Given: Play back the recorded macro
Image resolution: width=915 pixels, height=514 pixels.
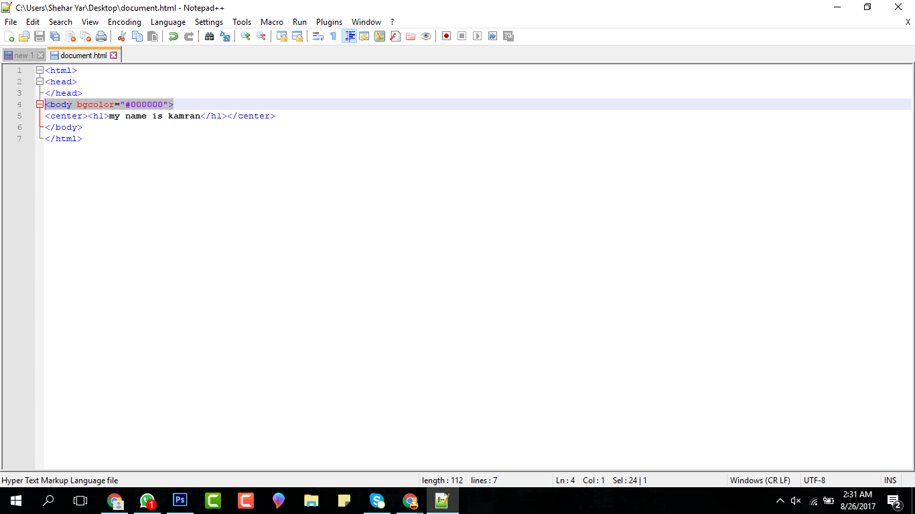Looking at the screenshot, I should [477, 36].
